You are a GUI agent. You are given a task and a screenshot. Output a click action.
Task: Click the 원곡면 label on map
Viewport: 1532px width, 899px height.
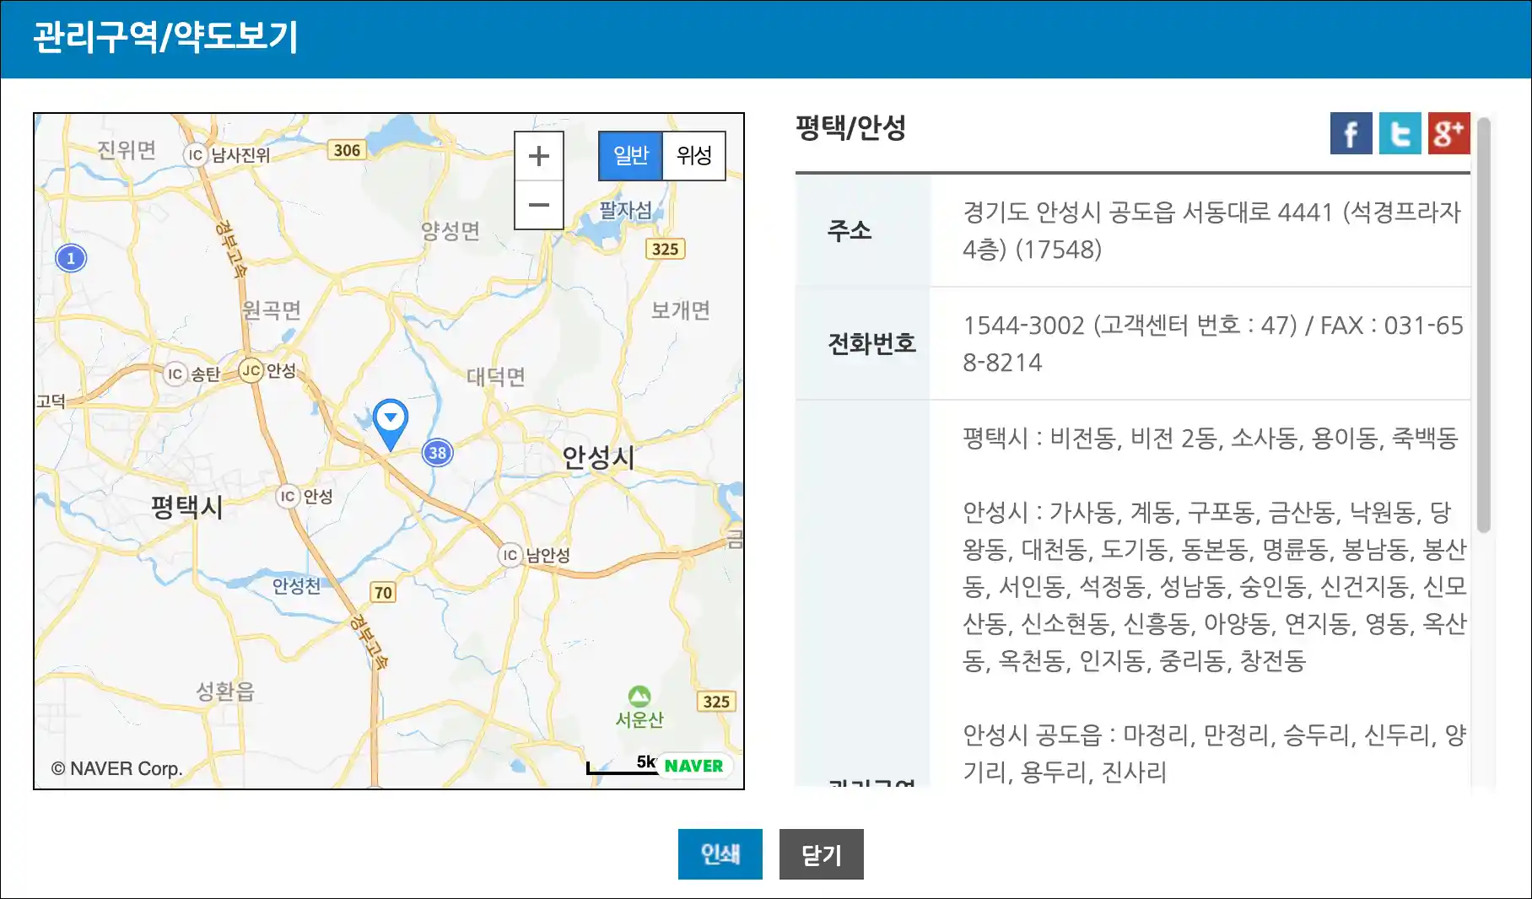coord(272,310)
